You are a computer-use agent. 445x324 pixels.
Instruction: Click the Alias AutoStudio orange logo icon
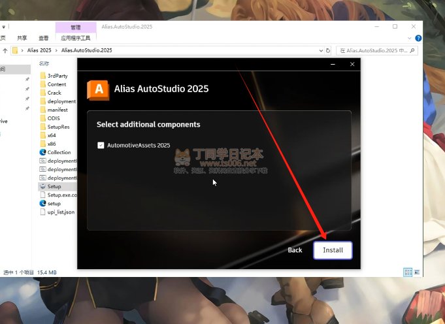pyautogui.click(x=98, y=90)
